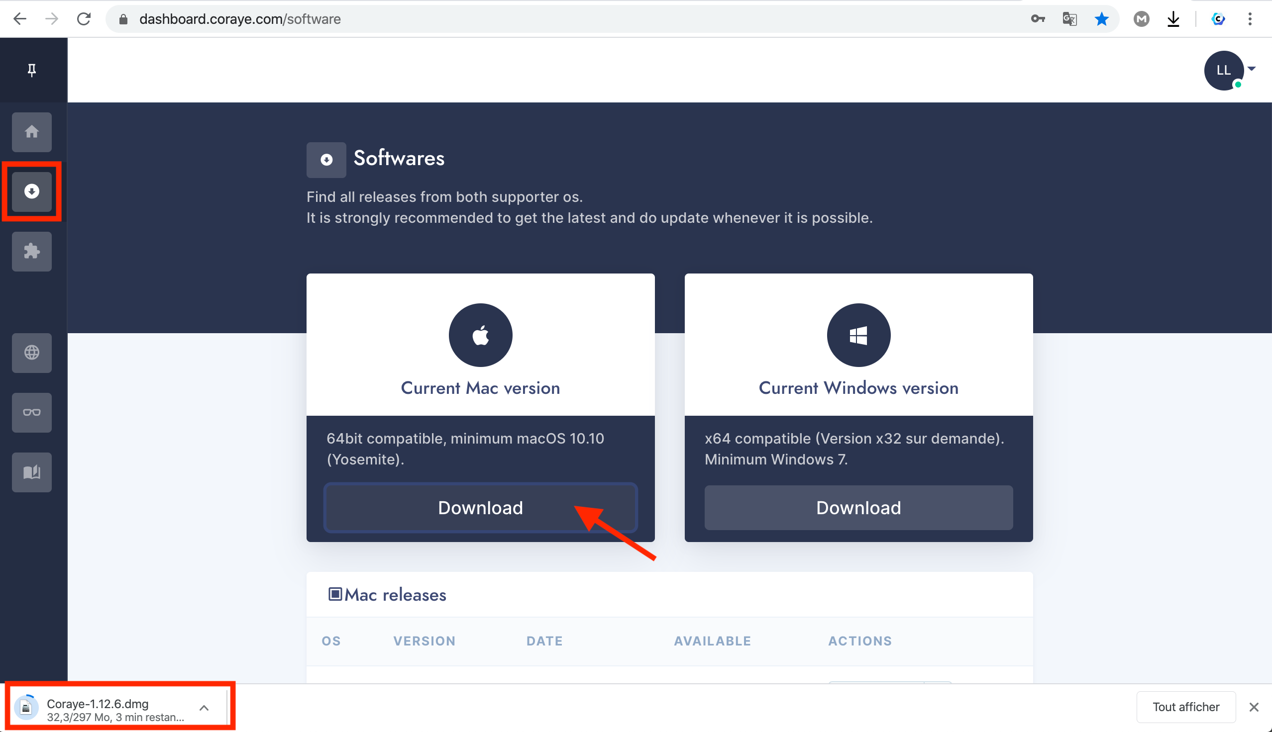
Task: Click the Current Windows version title
Action: tap(858, 388)
